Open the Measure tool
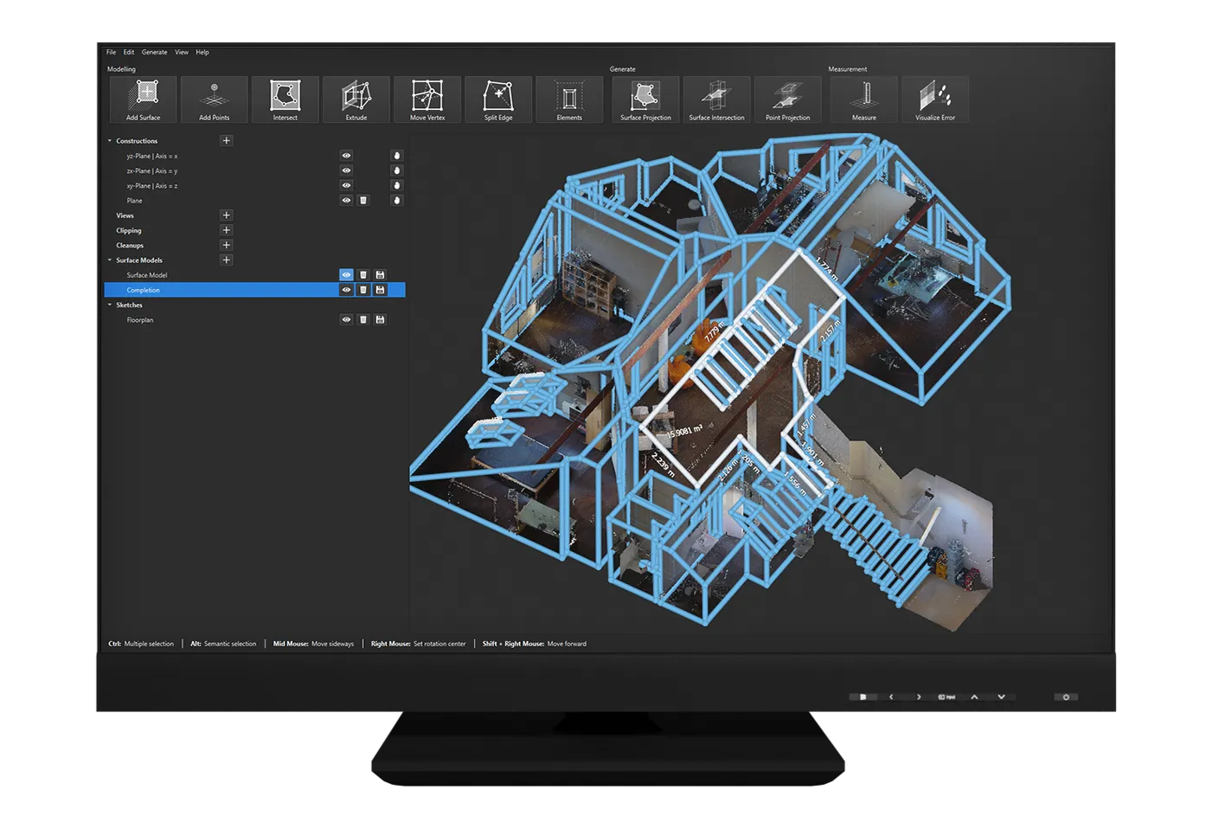Image resolution: width=1212 pixels, height=828 pixels. [x=863, y=99]
